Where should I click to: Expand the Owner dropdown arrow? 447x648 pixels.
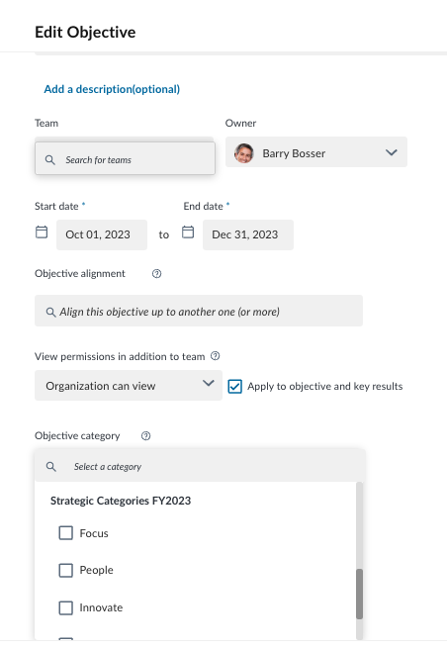(x=392, y=152)
